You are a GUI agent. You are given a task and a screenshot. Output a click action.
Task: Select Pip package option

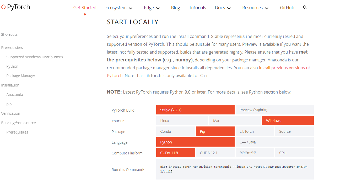[215, 131]
